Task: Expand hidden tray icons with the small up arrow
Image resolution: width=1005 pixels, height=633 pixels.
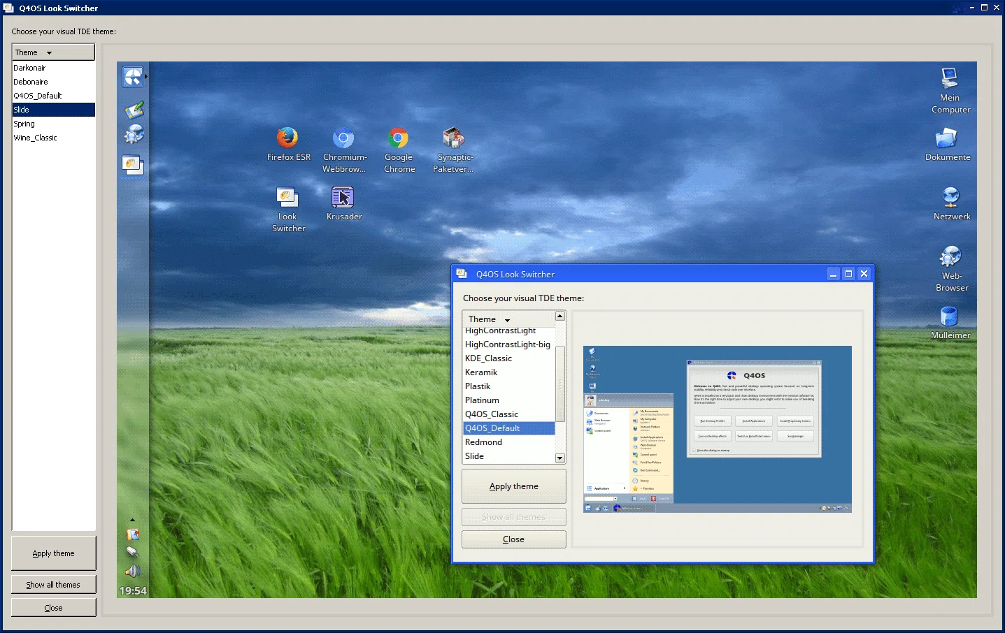Action: 133,521
